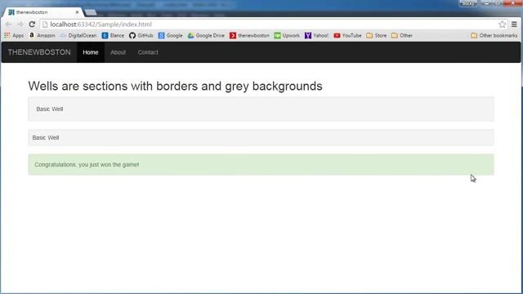Open the DigitalOcean bookmark
The height and width of the screenshot is (294, 523).
pyautogui.click(x=78, y=35)
